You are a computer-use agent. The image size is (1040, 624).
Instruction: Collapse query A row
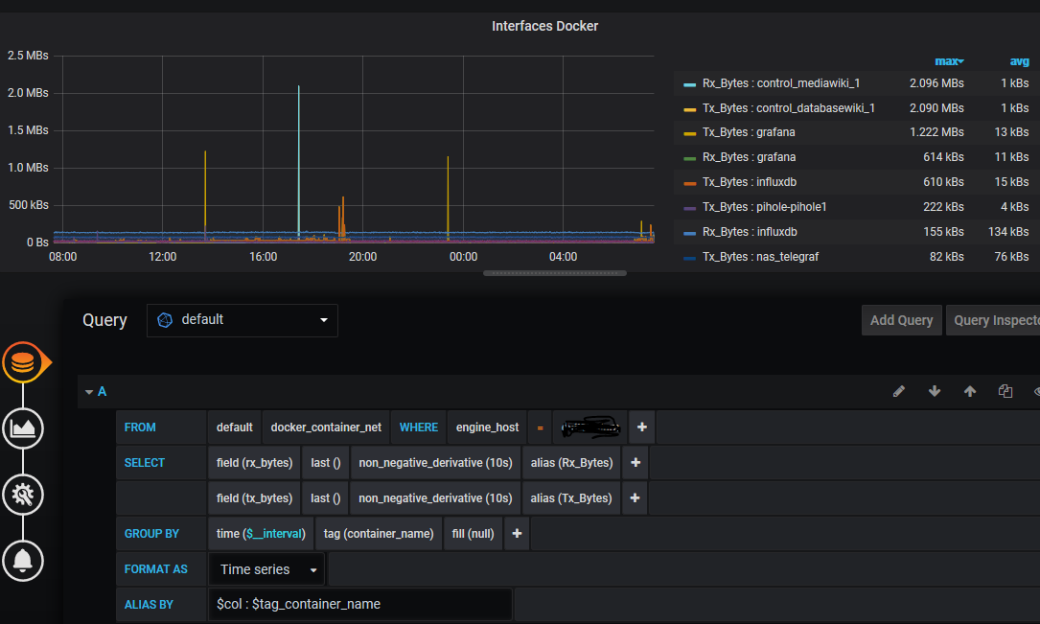(x=90, y=392)
